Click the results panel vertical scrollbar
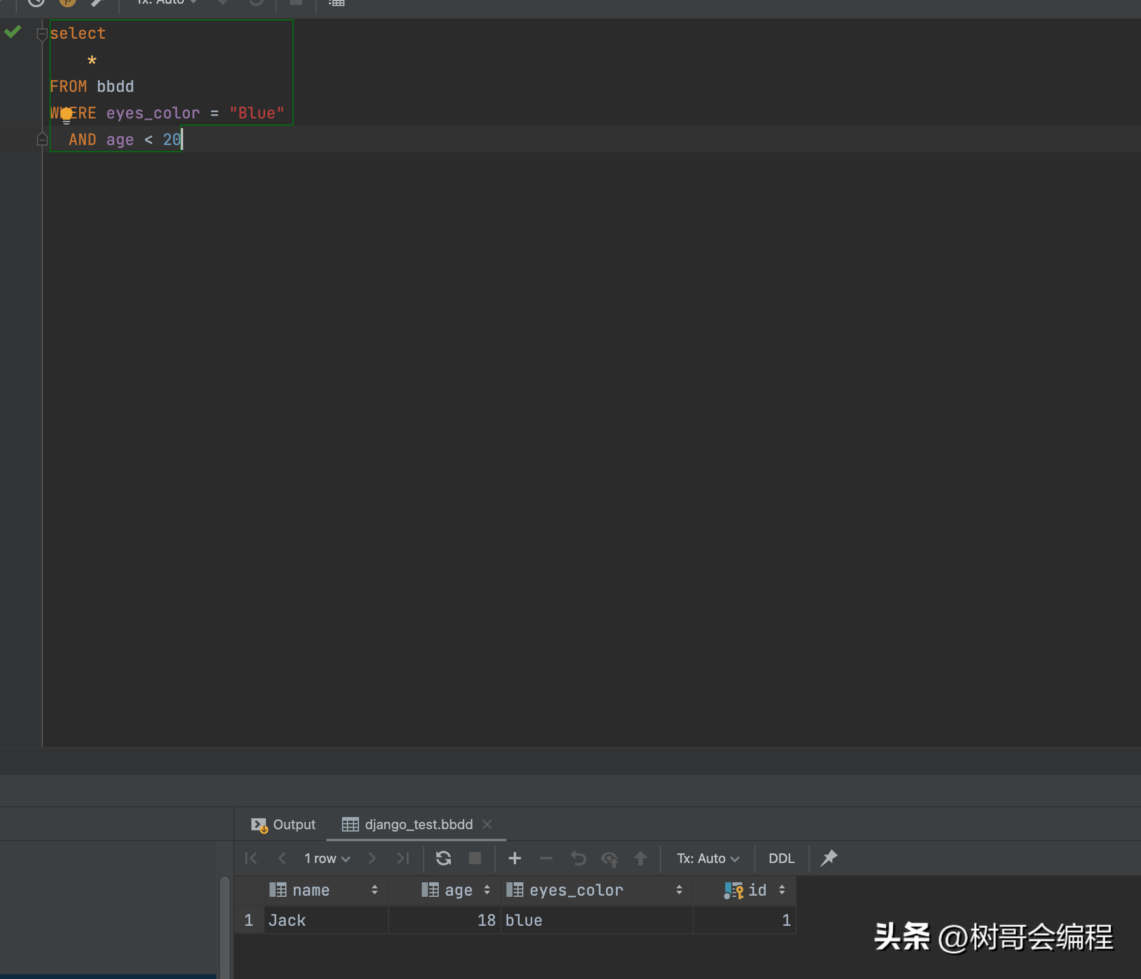 pos(225,928)
